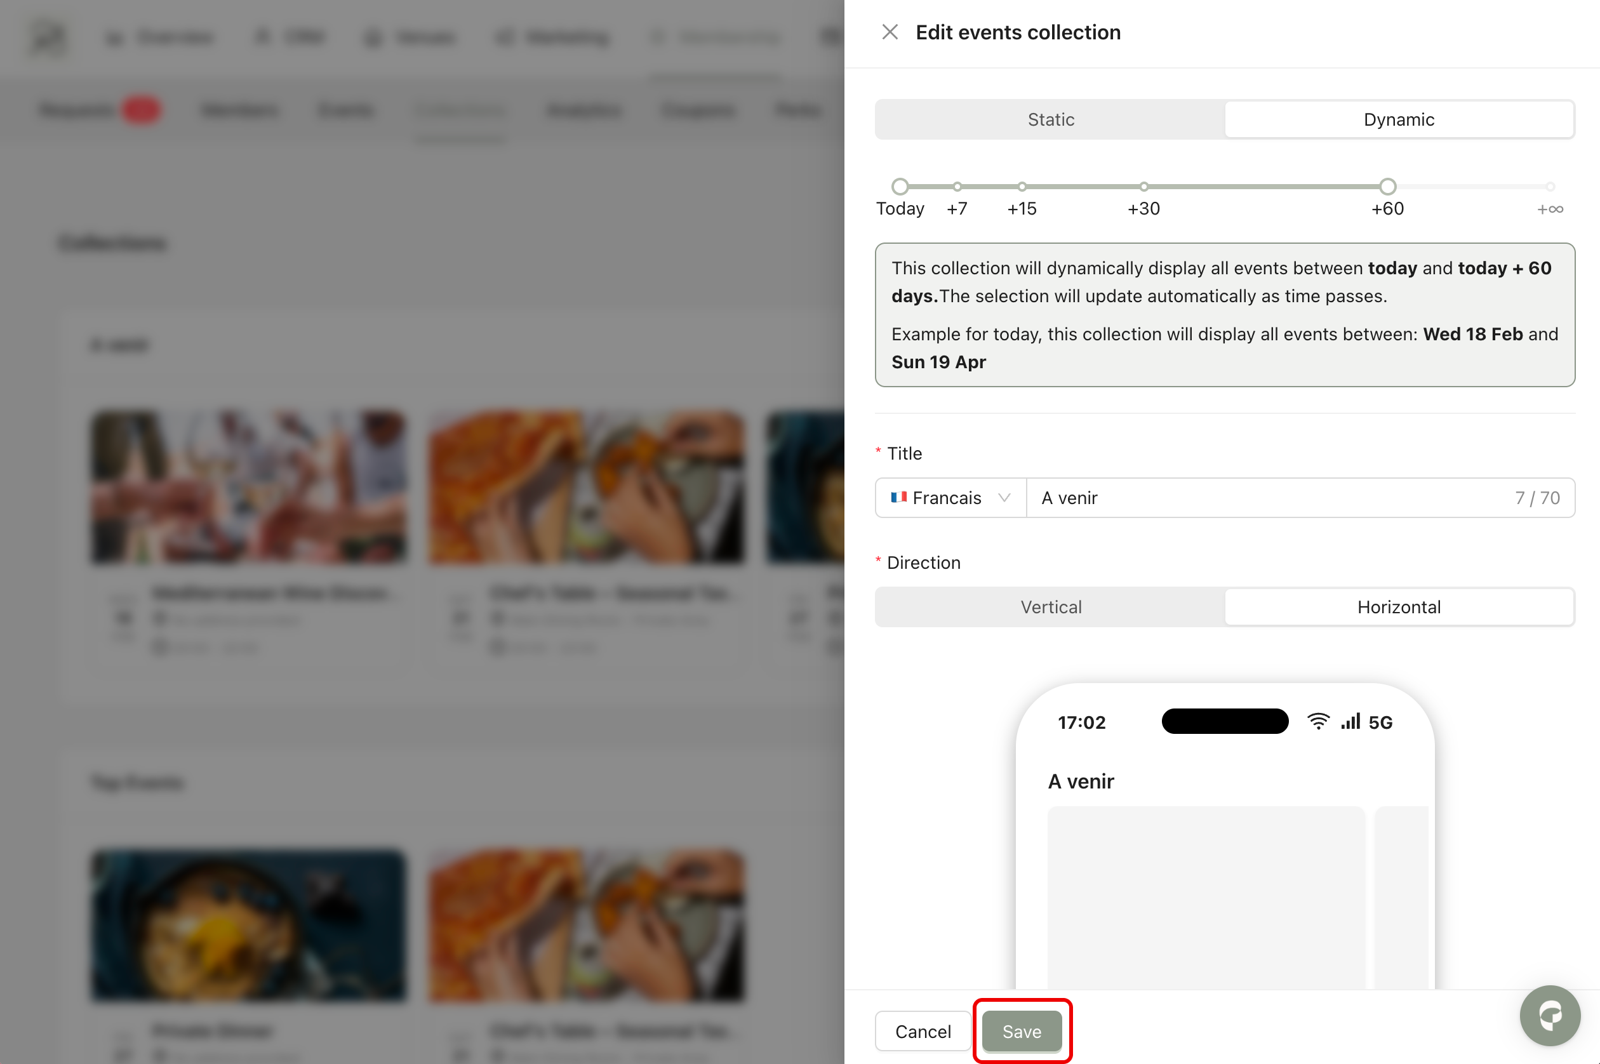Select the +30 days slider point
This screenshot has height=1064, width=1600.
point(1143,187)
